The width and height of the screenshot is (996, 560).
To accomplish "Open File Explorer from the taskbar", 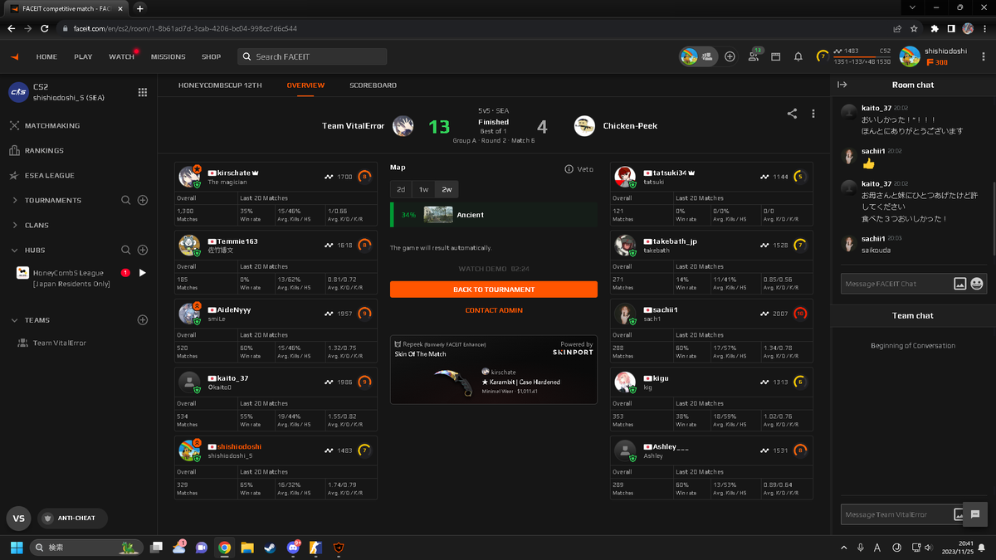I will 247,548.
